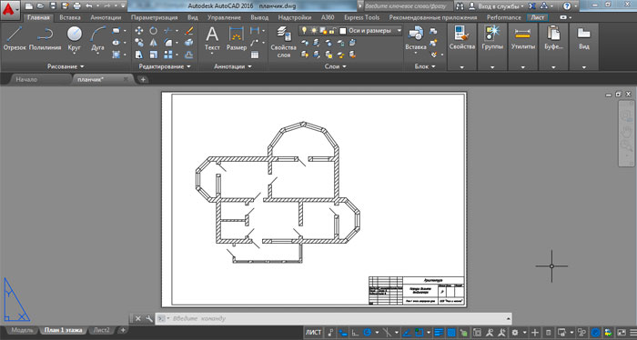Click the Create block icon beside Вставка
Image resolution: width=637 pixels, height=340 pixels.
click(433, 31)
